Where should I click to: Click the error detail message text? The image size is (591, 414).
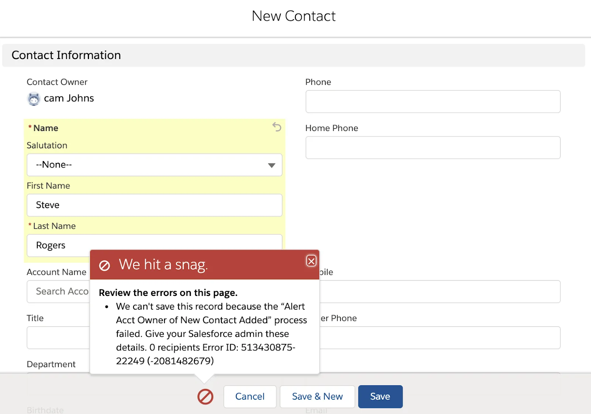pos(211,334)
